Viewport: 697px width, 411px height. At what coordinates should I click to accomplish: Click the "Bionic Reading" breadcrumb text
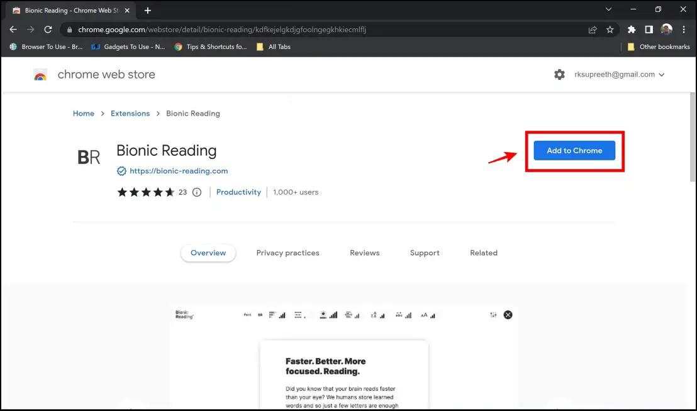193,114
